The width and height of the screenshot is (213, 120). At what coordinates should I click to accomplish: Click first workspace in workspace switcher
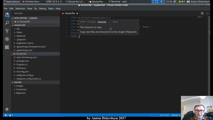coord(154,2)
